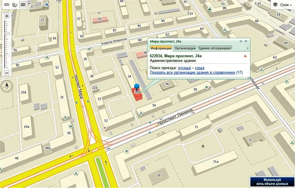
Task: Reset map orientation with the compass
Action: (7, 86)
